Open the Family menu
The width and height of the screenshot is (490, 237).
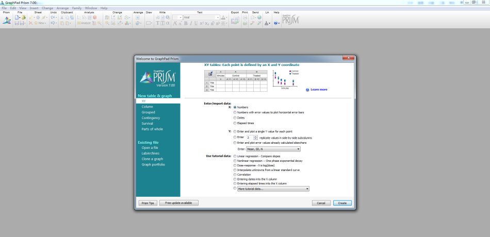pos(76,8)
